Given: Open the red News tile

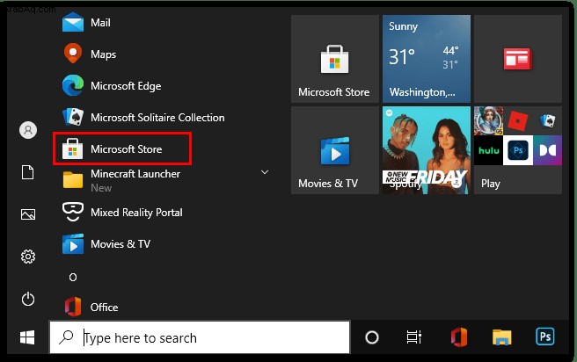Looking at the screenshot, I should pyautogui.click(x=518, y=59).
